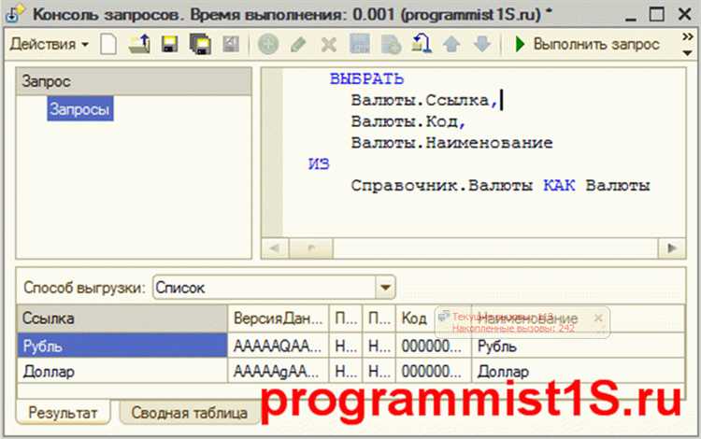Minimize the Консоль запросов window
The image size is (701, 439).
tap(630, 16)
